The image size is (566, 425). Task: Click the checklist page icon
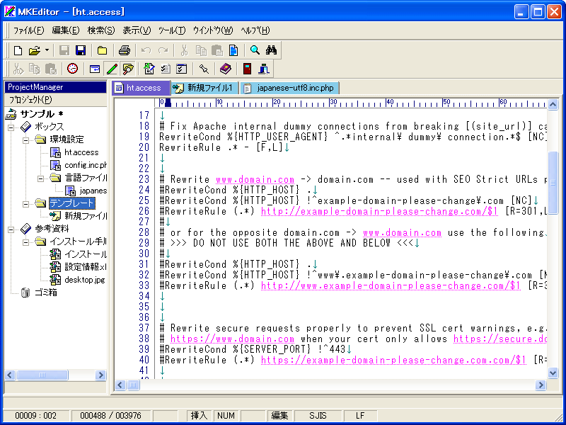point(166,69)
